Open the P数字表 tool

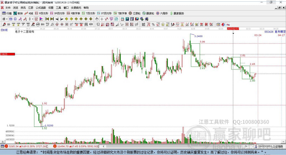click(73, 13)
